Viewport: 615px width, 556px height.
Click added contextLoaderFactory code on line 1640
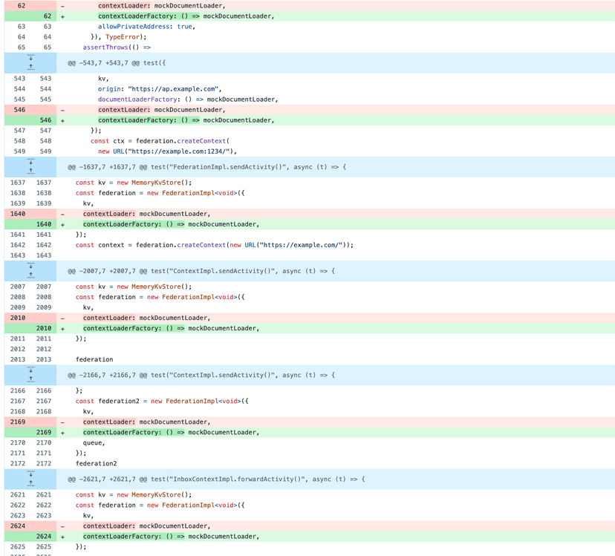coord(171,224)
